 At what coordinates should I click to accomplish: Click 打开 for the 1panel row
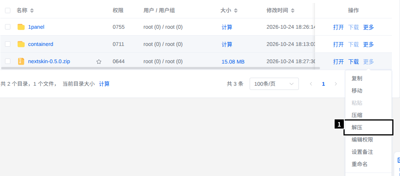click(x=338, y=27)
